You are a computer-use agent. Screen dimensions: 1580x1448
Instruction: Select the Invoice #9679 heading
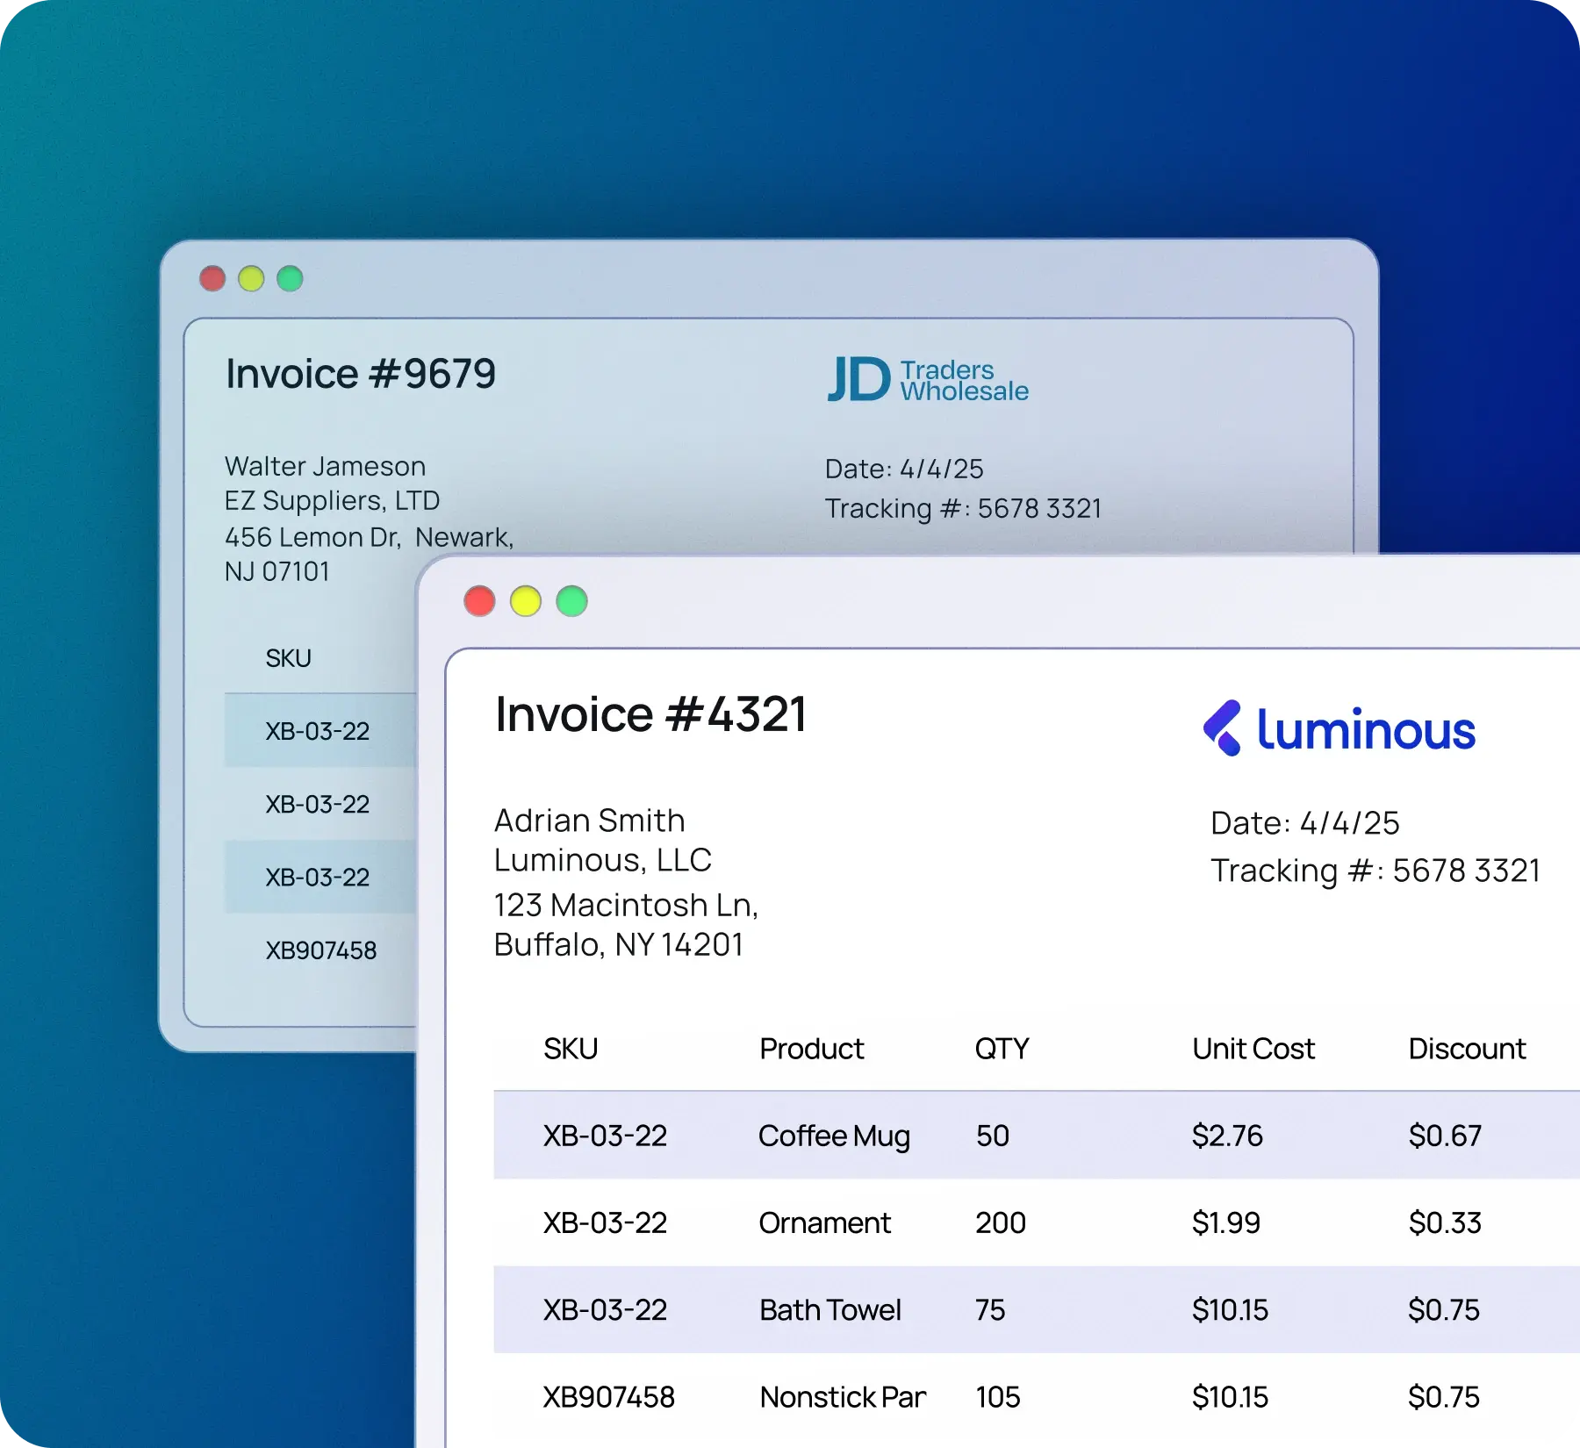(x=361, y=374)
